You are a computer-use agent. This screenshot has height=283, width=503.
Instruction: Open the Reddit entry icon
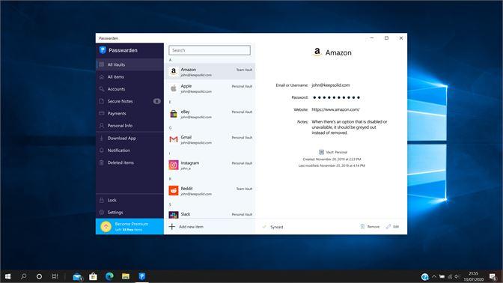174,191
